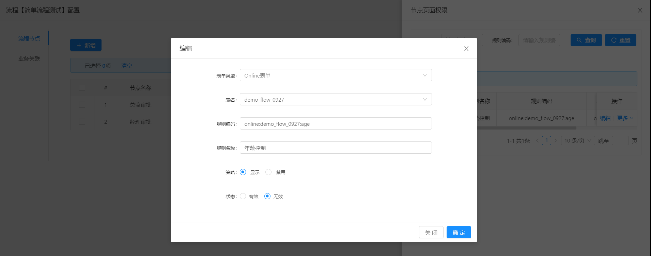The image size is (651, 256).
Task: Click the 规则编码 input in edit dialog
Action: point(336,123)
